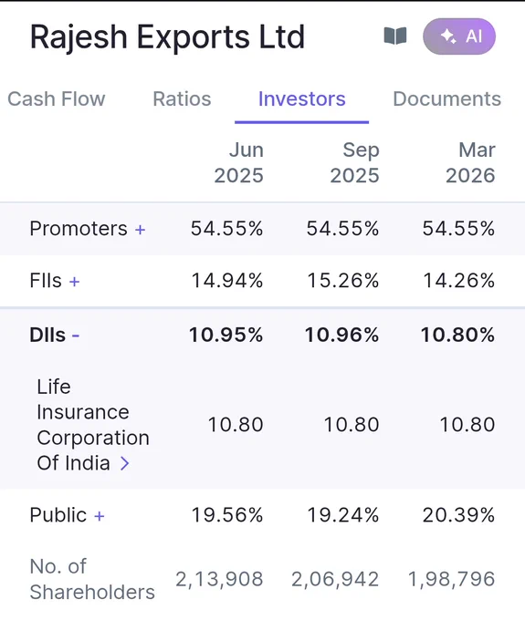
Task: Click the Jun 2025 column header
Action: [238, 162]
